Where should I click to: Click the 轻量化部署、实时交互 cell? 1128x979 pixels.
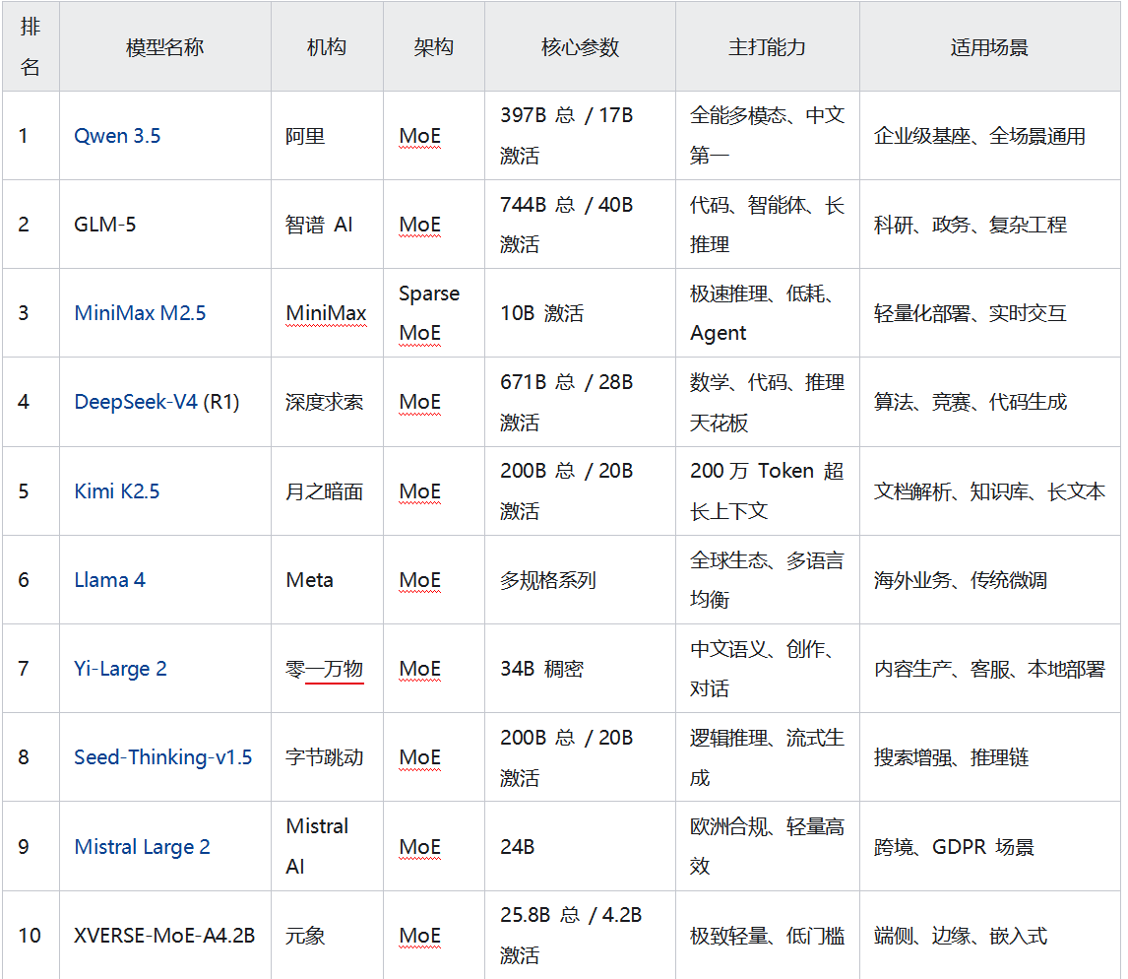[990, 313]
